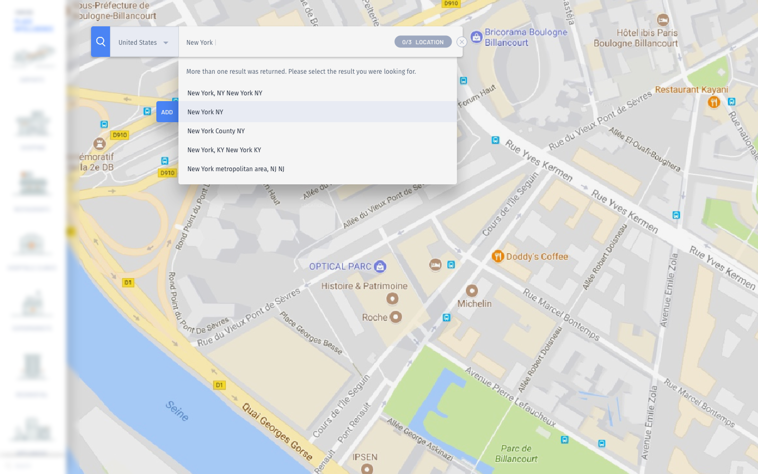Clear the search with the X icon

pos(462,42)
